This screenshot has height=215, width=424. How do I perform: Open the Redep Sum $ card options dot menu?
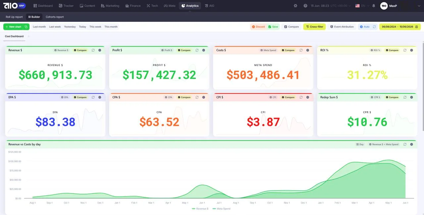[412, 97]
